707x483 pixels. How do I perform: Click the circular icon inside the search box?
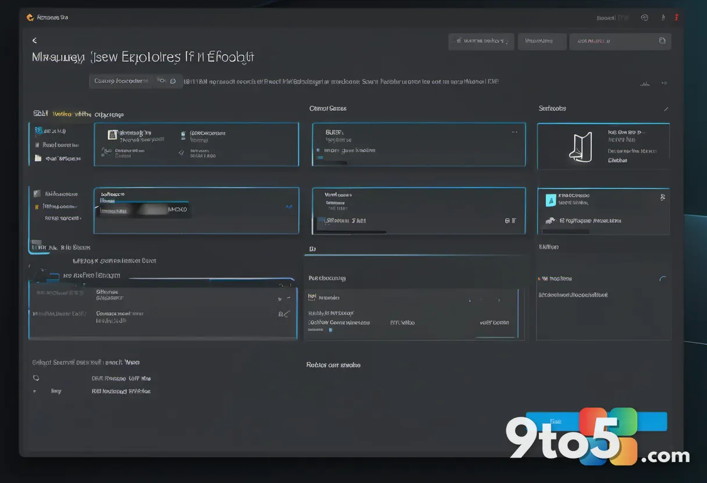pos(173,81)
